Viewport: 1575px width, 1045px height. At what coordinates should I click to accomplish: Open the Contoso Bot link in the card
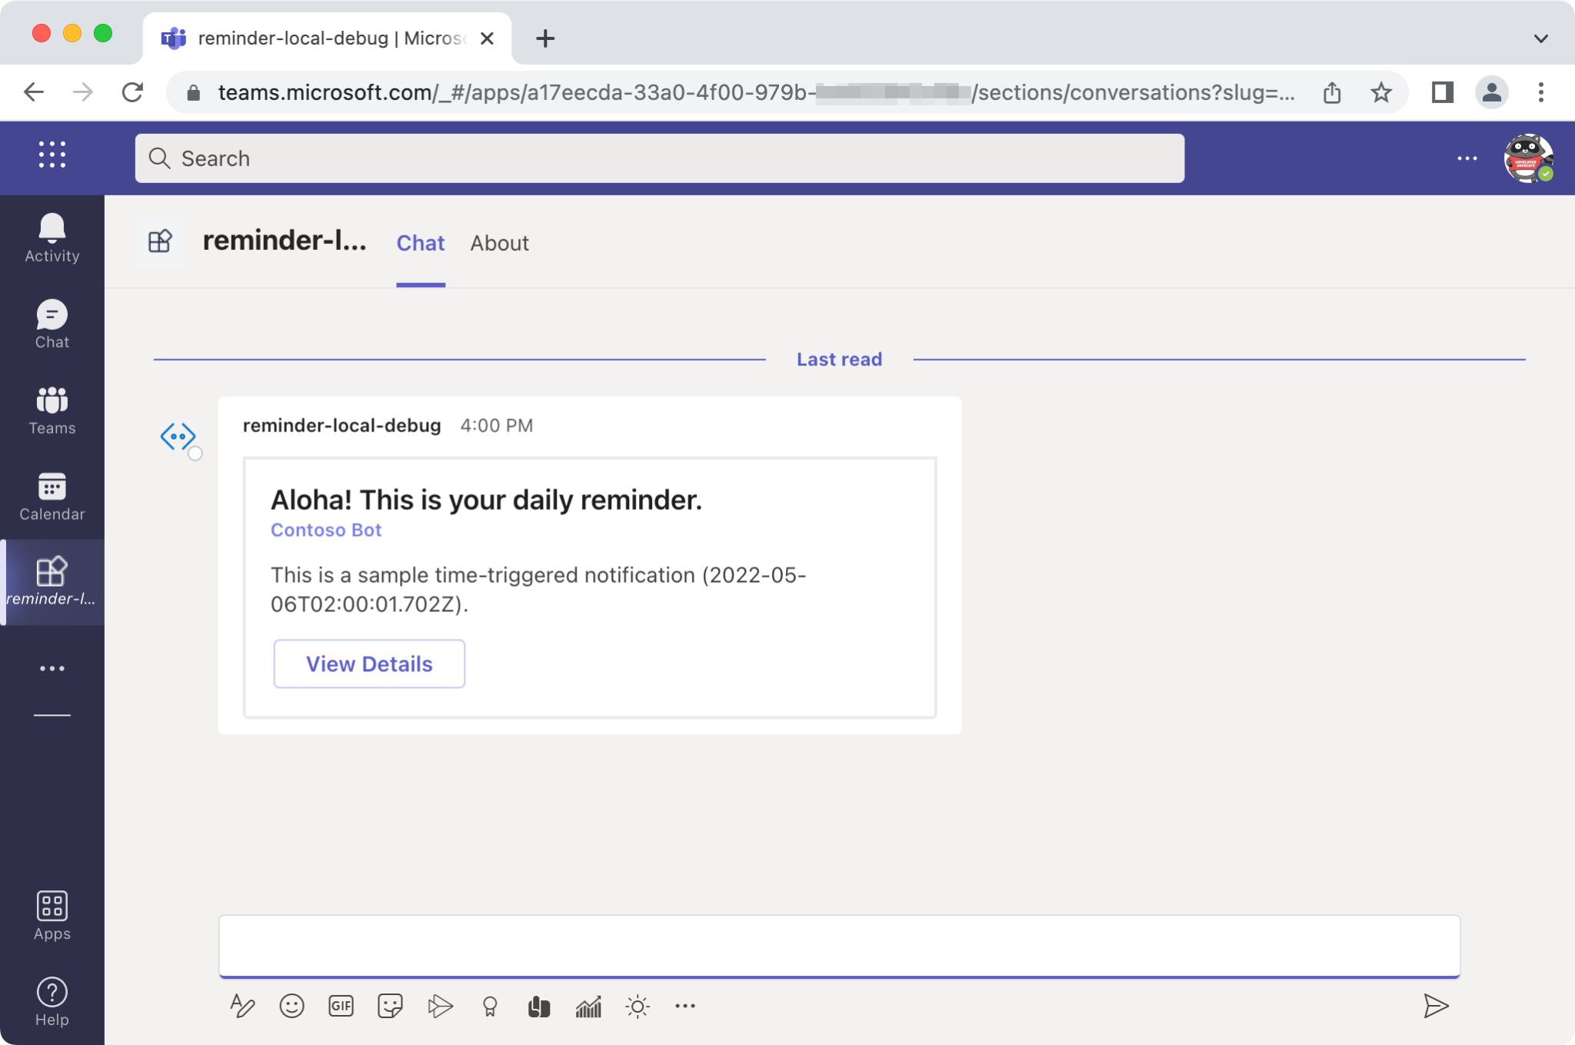click(x=325, y=529)
